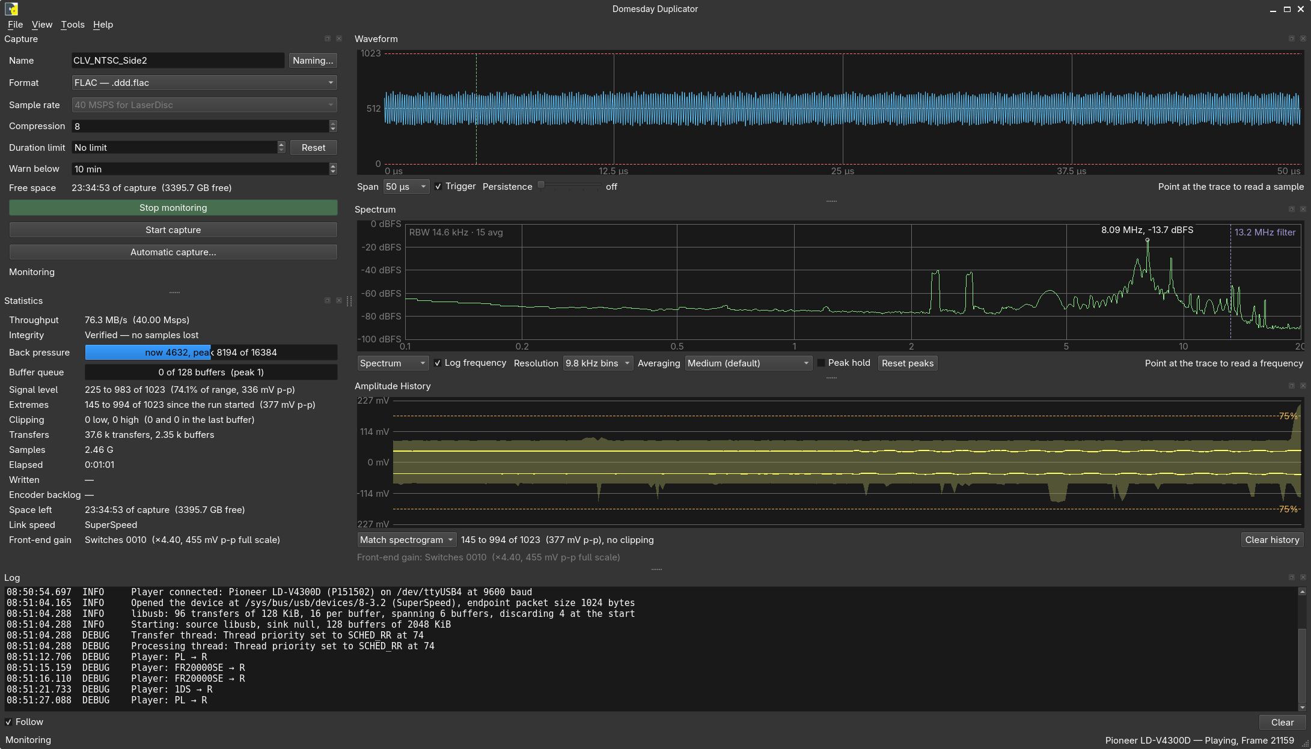The image size is (1311, 749).
Task: Open the Format dropdown
Action: pyautogui.click(x=204, y=83)
